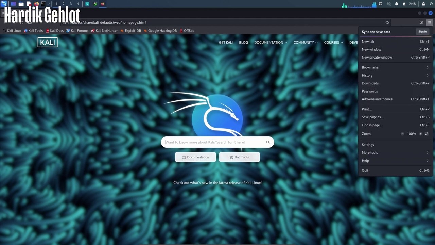Expand the Help submenu
This screenshot has width=435, height=245.
coord(396,161)
